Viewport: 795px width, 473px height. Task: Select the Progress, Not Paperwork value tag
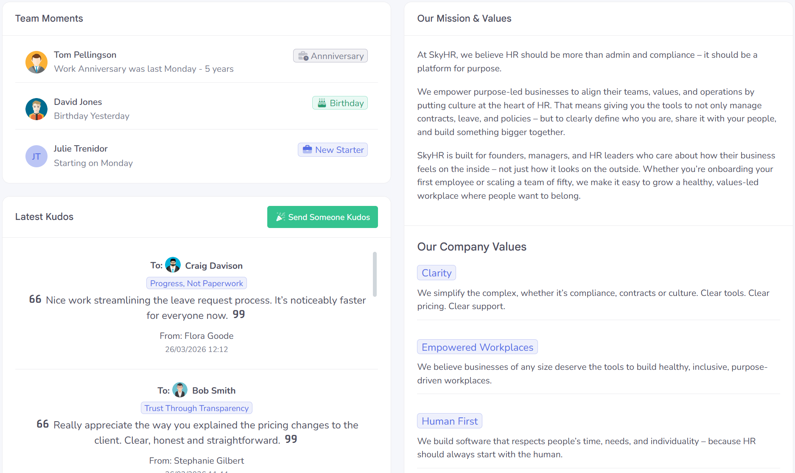pos(196,283)
